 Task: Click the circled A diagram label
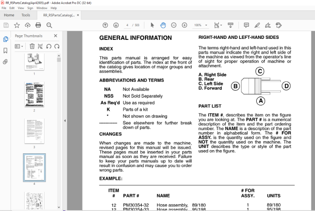coord(261,101)
